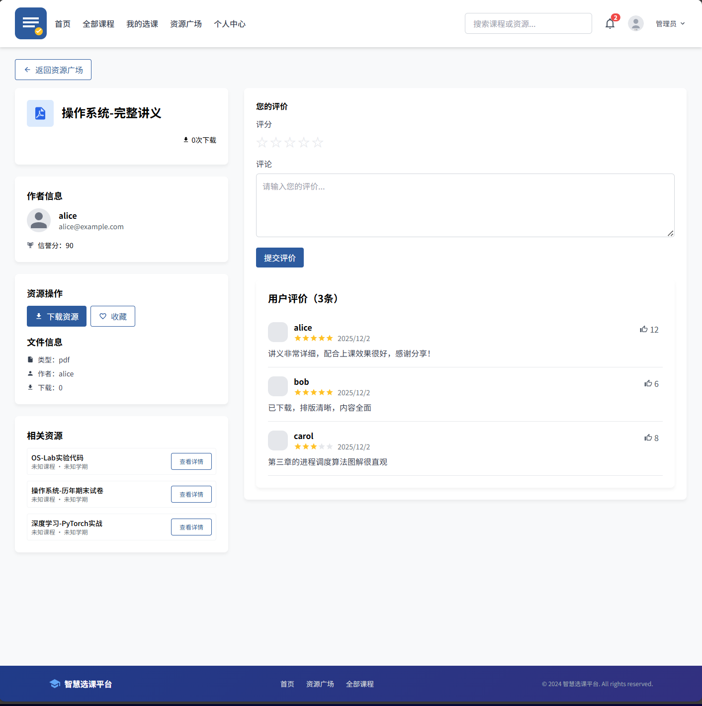The height and width of the screenshot is (706, 702).
Task: Click footer 资源广场 link
Action: (320, 684)
